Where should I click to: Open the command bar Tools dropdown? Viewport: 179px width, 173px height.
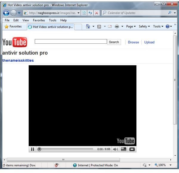tap(158, 26)
